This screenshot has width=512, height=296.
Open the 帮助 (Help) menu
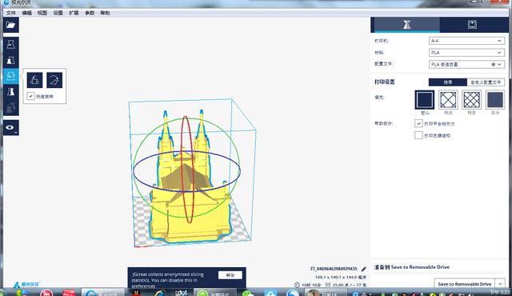105,13
